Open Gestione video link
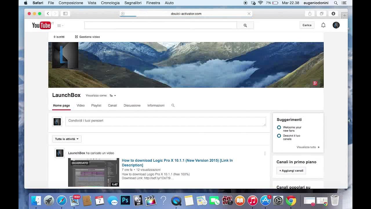The height and width of the screenshot is (209, 371). tap(87, 37)
